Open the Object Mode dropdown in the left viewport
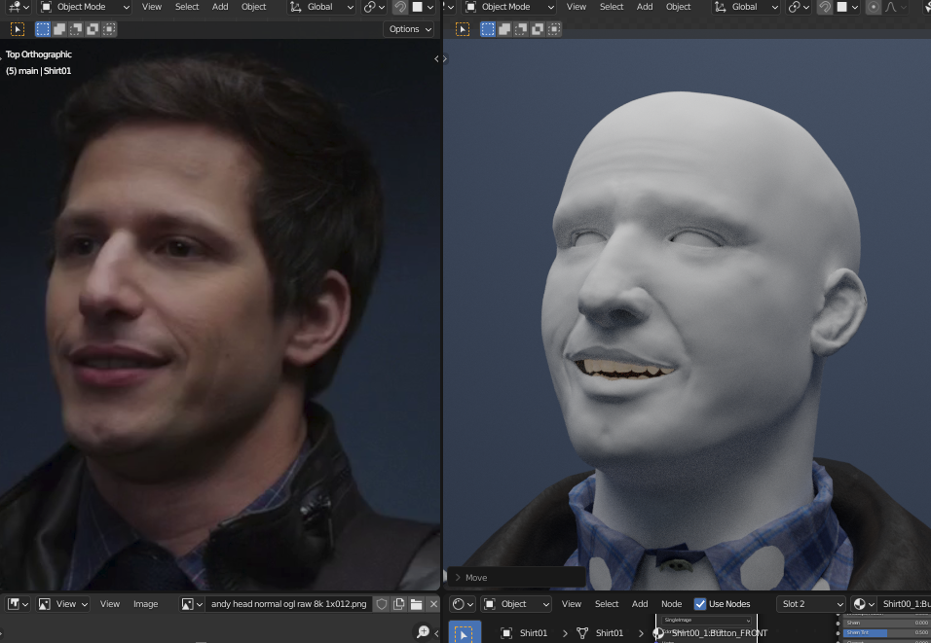Screen dimensions: 931x643 [x=85, y=7]
